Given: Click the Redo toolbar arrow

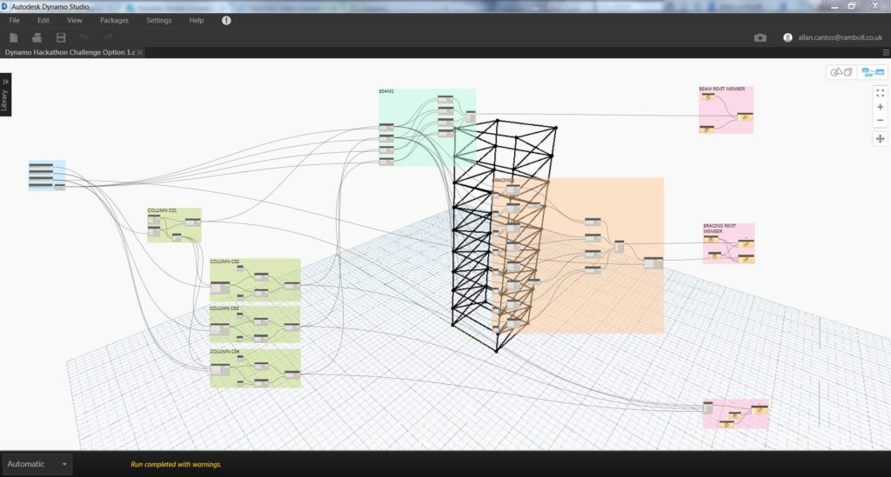Looking at the screenshot, I should tap(108, 37).
